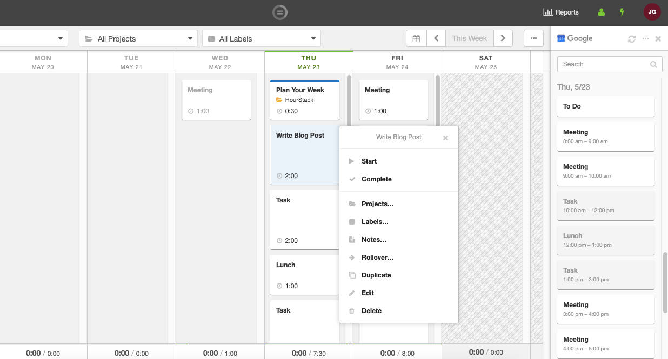This screenshot has height=359, width=668.
Task: Click the HourStack logo in top bar
Action: tap(280, 12)
